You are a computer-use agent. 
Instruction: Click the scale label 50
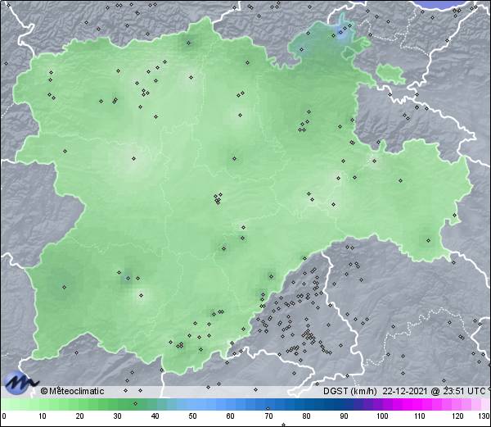click(192, 416)
